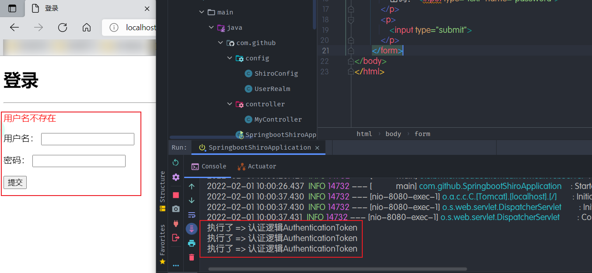
Task: Toggle scroll to end in console
Action: (191, 229)
